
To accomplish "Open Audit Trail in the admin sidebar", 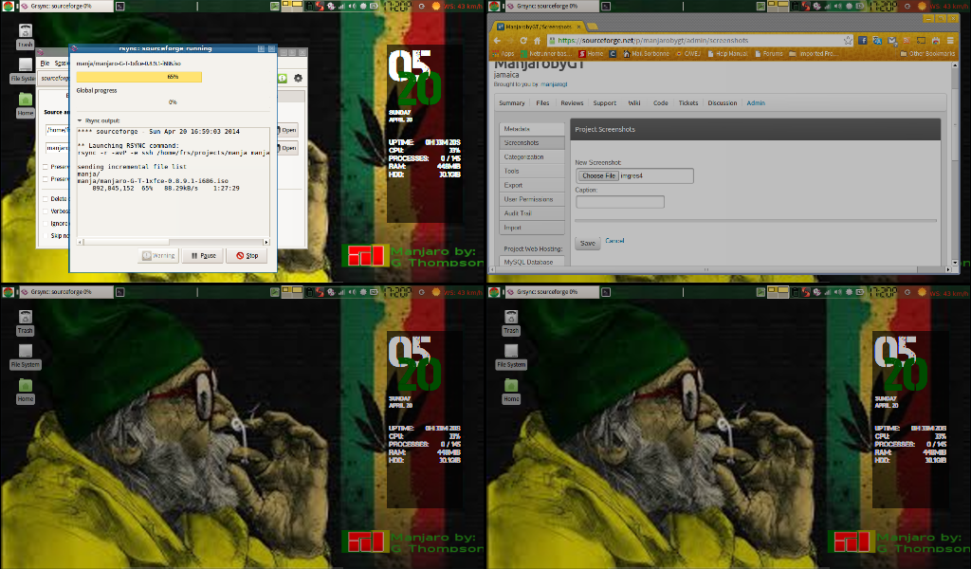I will (x=532, y=213).
